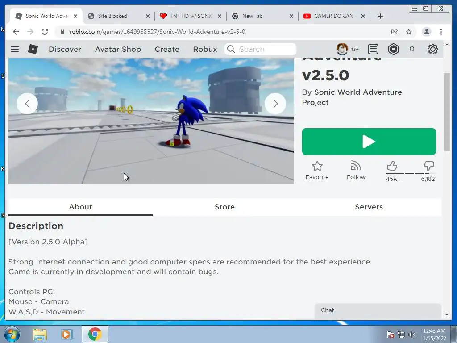457x343 pixels.
Task: Expand the Chat panel
Action: [378, 310]
